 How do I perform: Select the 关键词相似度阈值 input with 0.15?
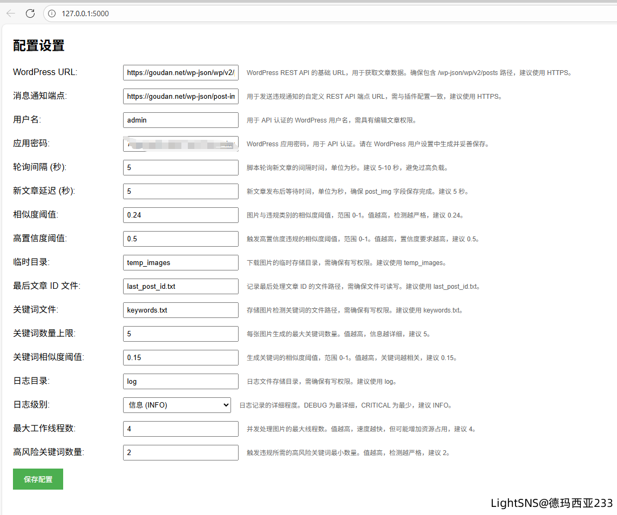coord(181,357)
